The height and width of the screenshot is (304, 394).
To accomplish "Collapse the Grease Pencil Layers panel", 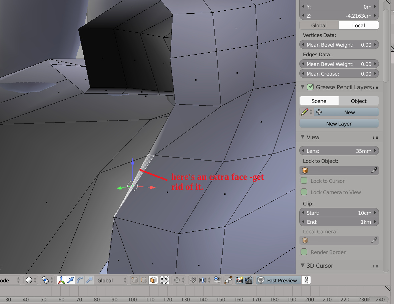I will (x=303, y=87).
